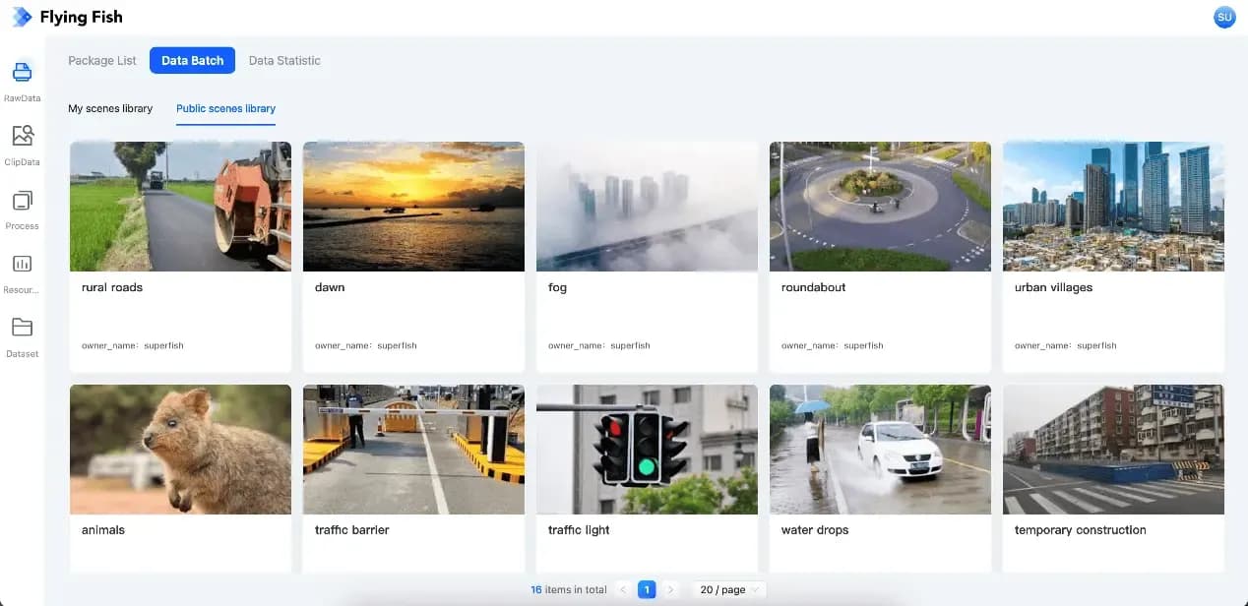Open the Resource chart icon in sidebar
The image size is (1248, 606).
(22, 265)
